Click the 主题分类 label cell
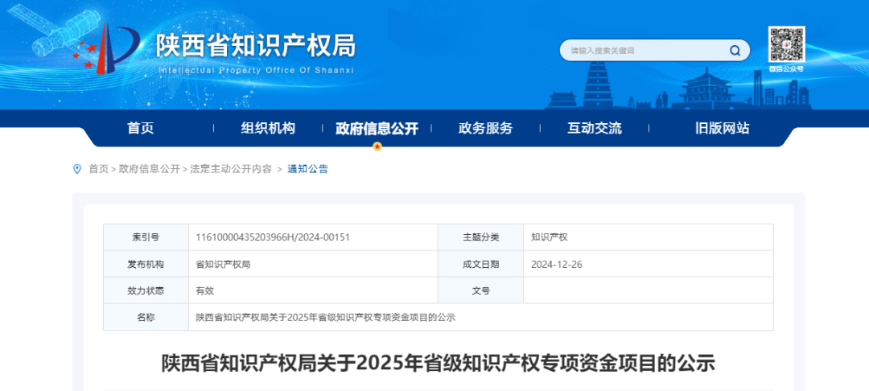This screenshot has height=391, width=869. [481, 237]
